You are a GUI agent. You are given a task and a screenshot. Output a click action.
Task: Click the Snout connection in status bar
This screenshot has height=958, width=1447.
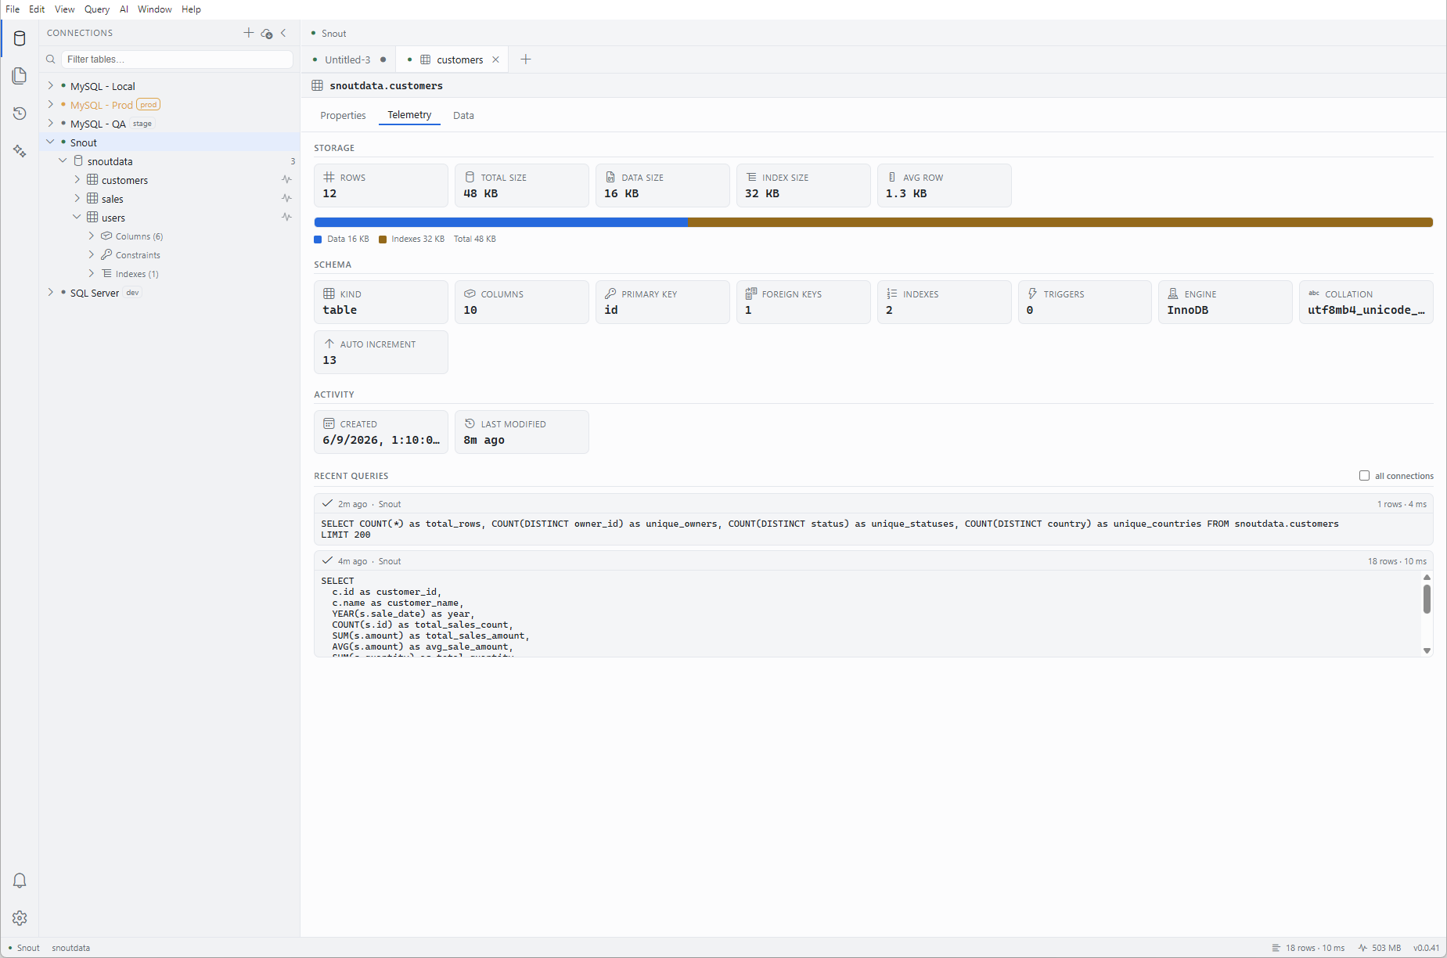[23, 948]
